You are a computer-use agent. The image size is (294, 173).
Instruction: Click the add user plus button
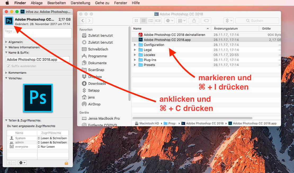(x=9, y=163)
